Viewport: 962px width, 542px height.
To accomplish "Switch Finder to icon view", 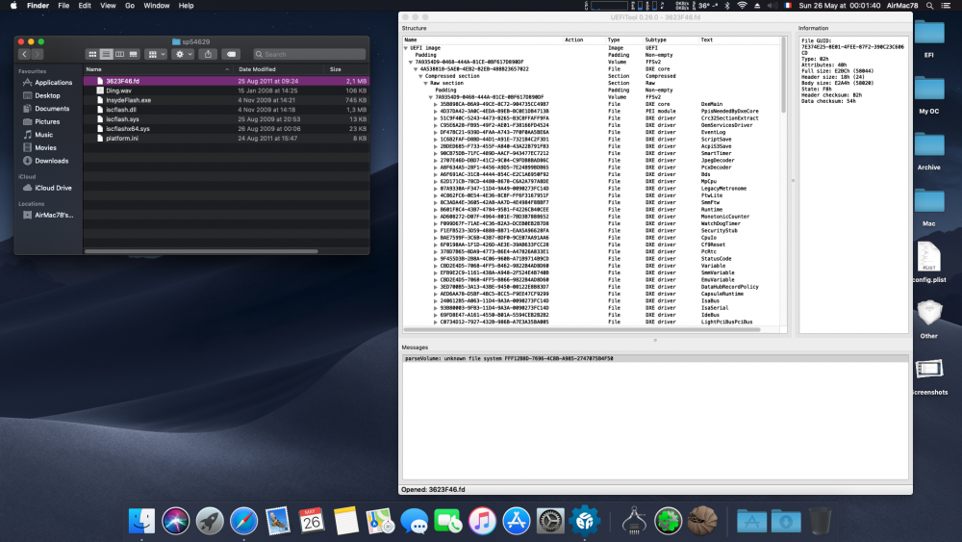I will coord(92,54).
